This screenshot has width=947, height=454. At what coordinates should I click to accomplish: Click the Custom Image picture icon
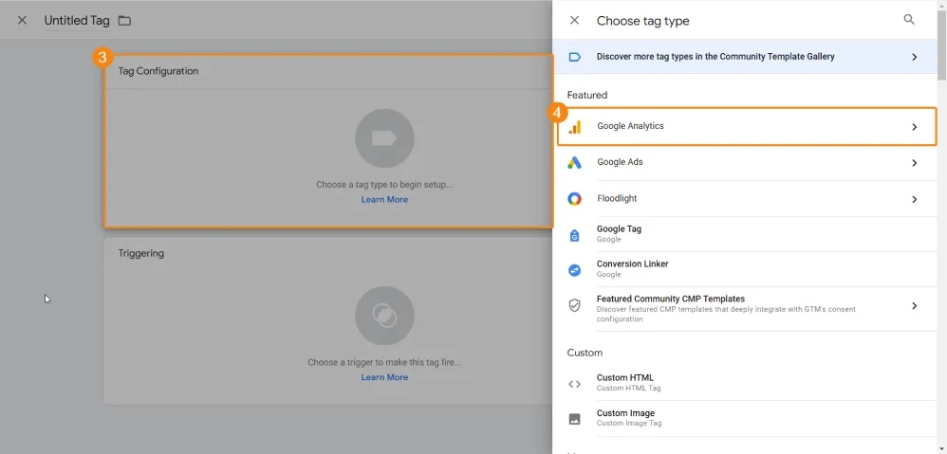574,418
